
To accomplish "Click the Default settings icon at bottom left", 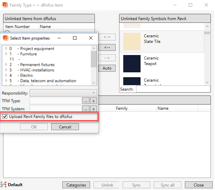I will tap(4, 184).
